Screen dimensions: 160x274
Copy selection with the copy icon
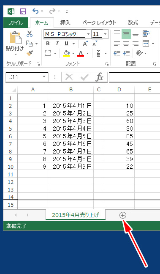point(29,44)
